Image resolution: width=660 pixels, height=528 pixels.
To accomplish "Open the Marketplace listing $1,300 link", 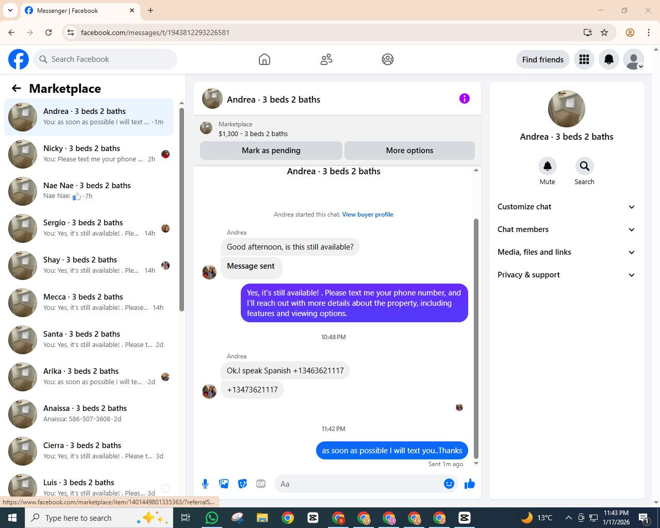I will click(x=253, y=134).
